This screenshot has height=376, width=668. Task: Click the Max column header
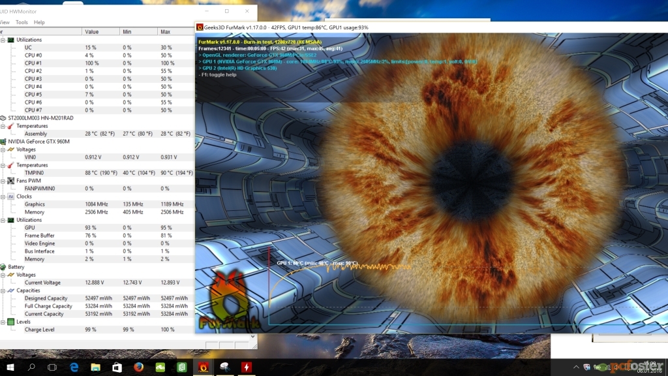pyautogui.click(x=166, y=31)
